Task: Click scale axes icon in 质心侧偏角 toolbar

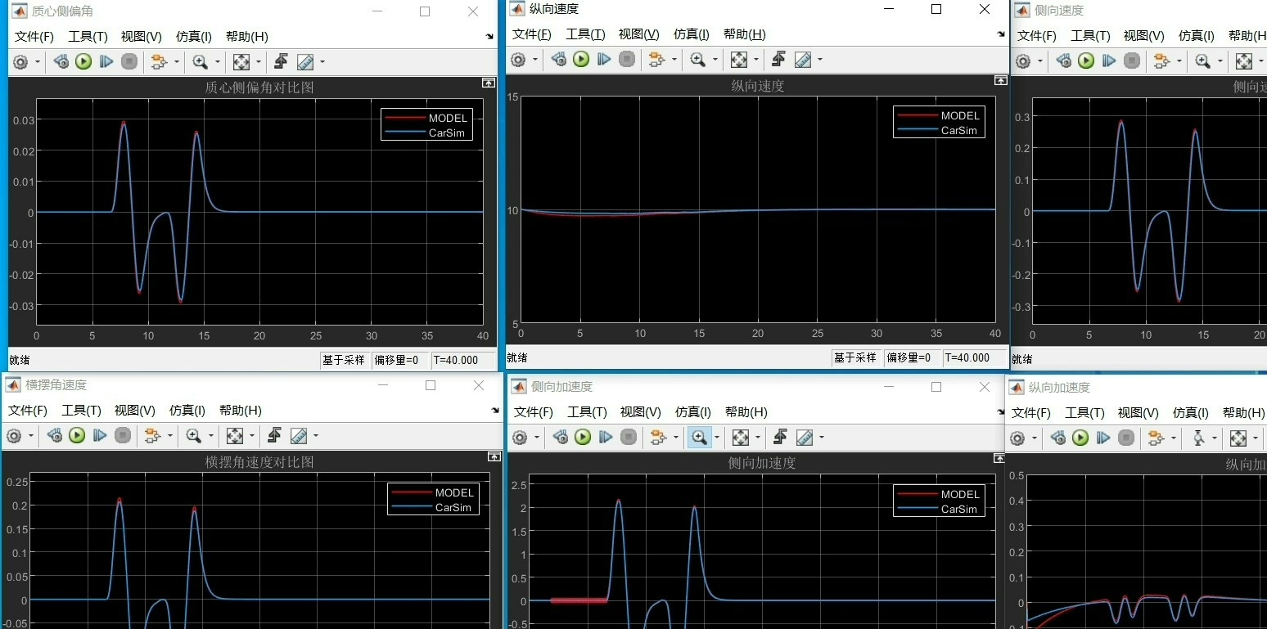Action: coord(241,61)
